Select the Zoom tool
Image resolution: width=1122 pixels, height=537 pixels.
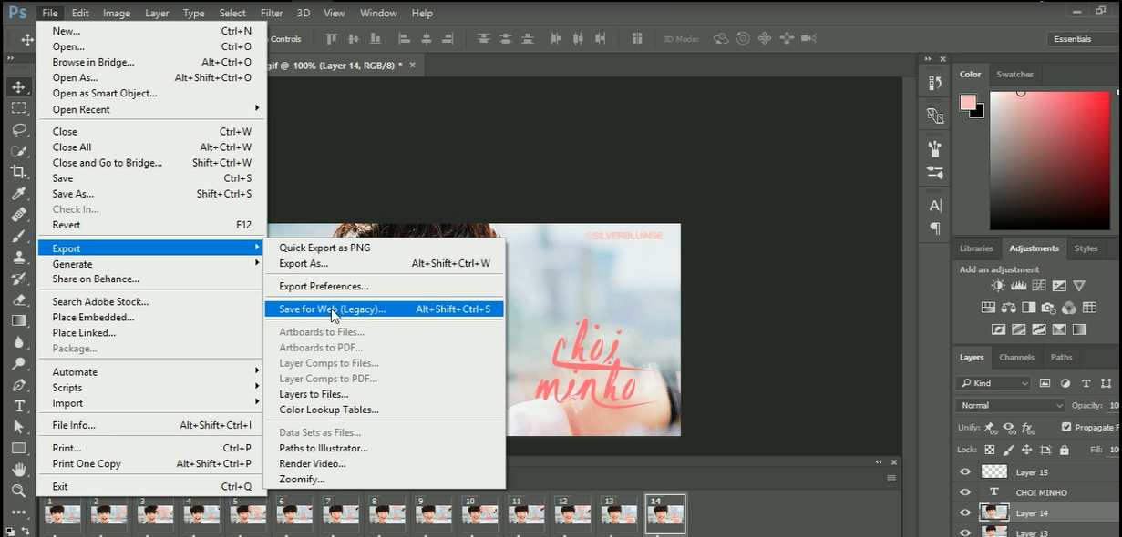pos(18,491)
